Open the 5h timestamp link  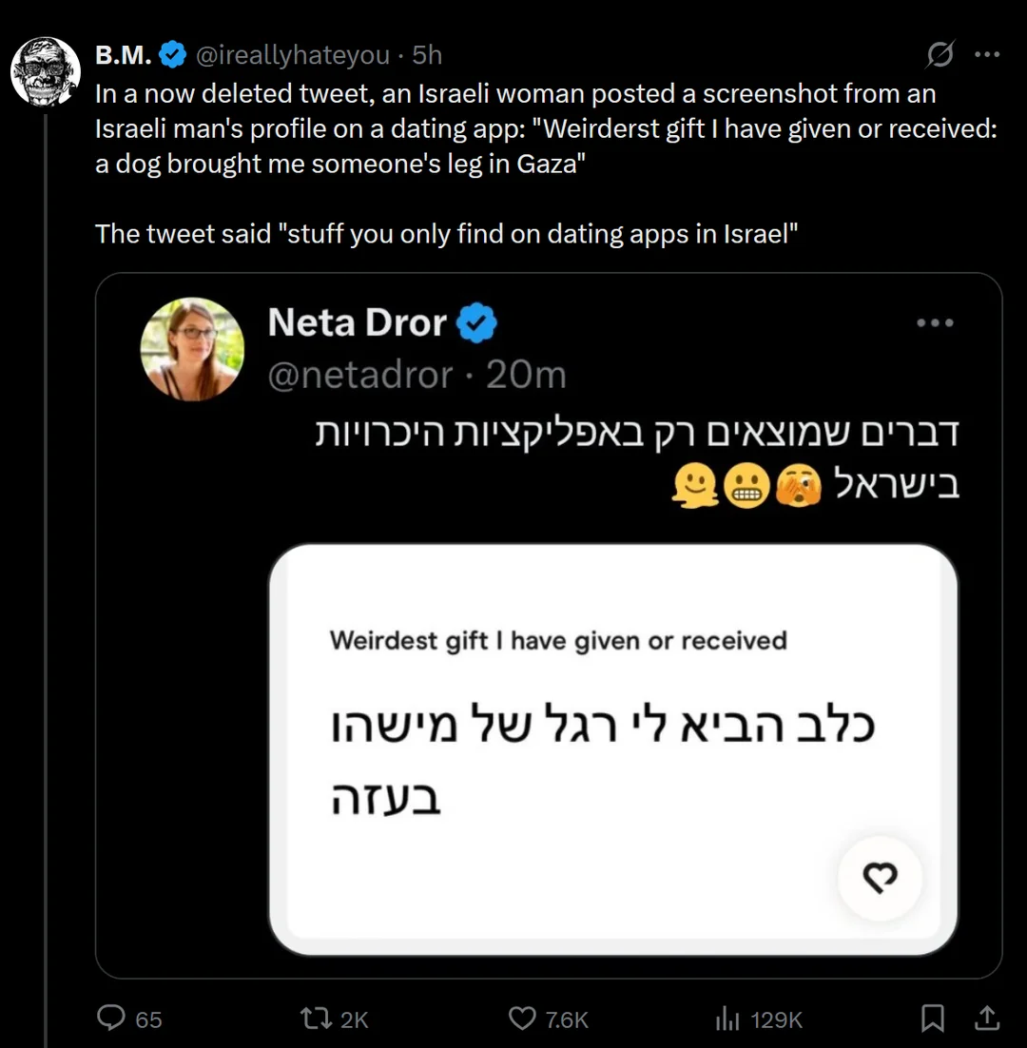click(x=427, y=55)
